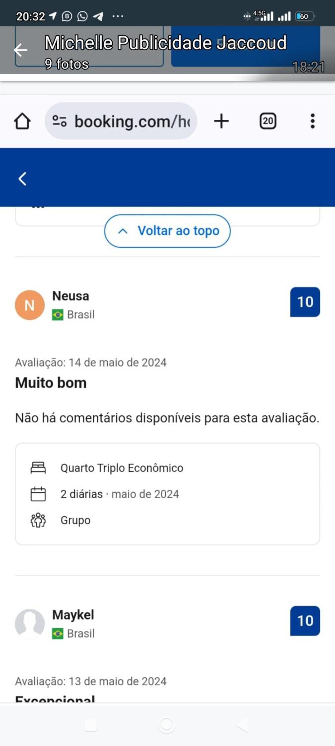Screen dimensions: 335x746
Task: Tap Maykel's score badge of 10
Action: [x=305, y=621]
